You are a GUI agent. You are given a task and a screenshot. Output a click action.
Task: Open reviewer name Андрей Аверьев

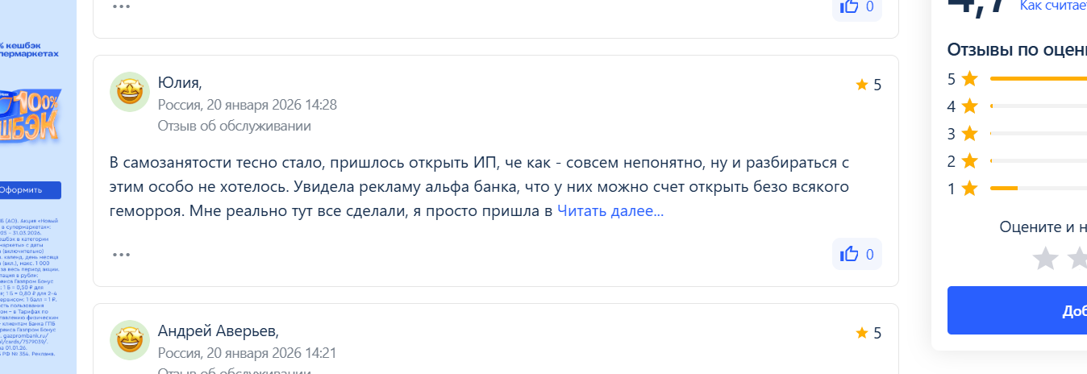[x=218, y=331]
